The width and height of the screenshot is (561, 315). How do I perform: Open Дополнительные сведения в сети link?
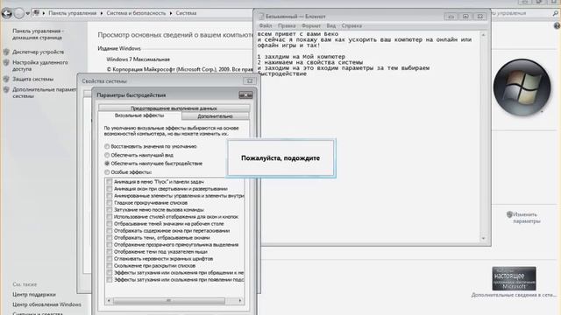click(514, 295)
